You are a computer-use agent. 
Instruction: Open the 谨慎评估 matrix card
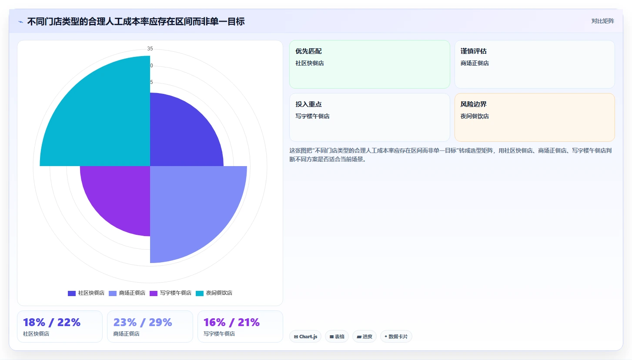(535, 64)
